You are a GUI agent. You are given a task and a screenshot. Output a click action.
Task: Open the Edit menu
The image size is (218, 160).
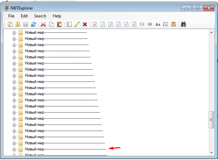(x=24, y=16)
